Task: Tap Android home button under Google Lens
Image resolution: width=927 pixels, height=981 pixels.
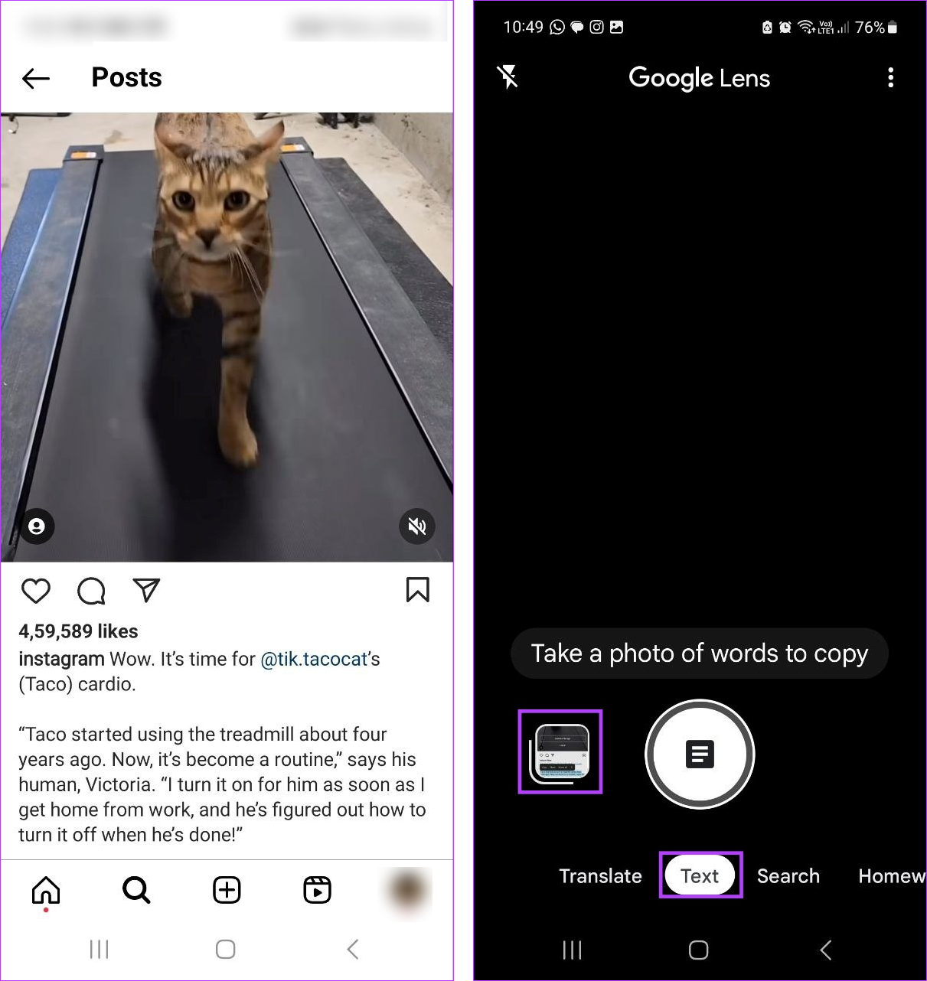Action: pos(698,950)
